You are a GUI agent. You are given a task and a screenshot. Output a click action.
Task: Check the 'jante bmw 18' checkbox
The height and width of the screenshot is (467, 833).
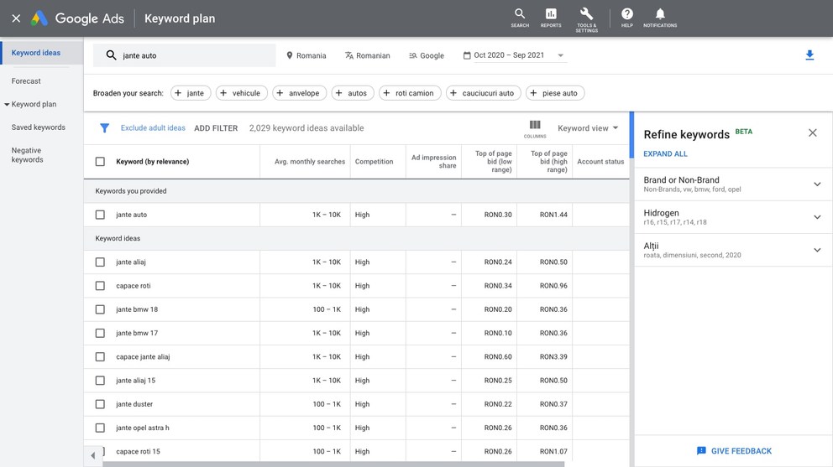pyautogui.click(x=100, y=309)
